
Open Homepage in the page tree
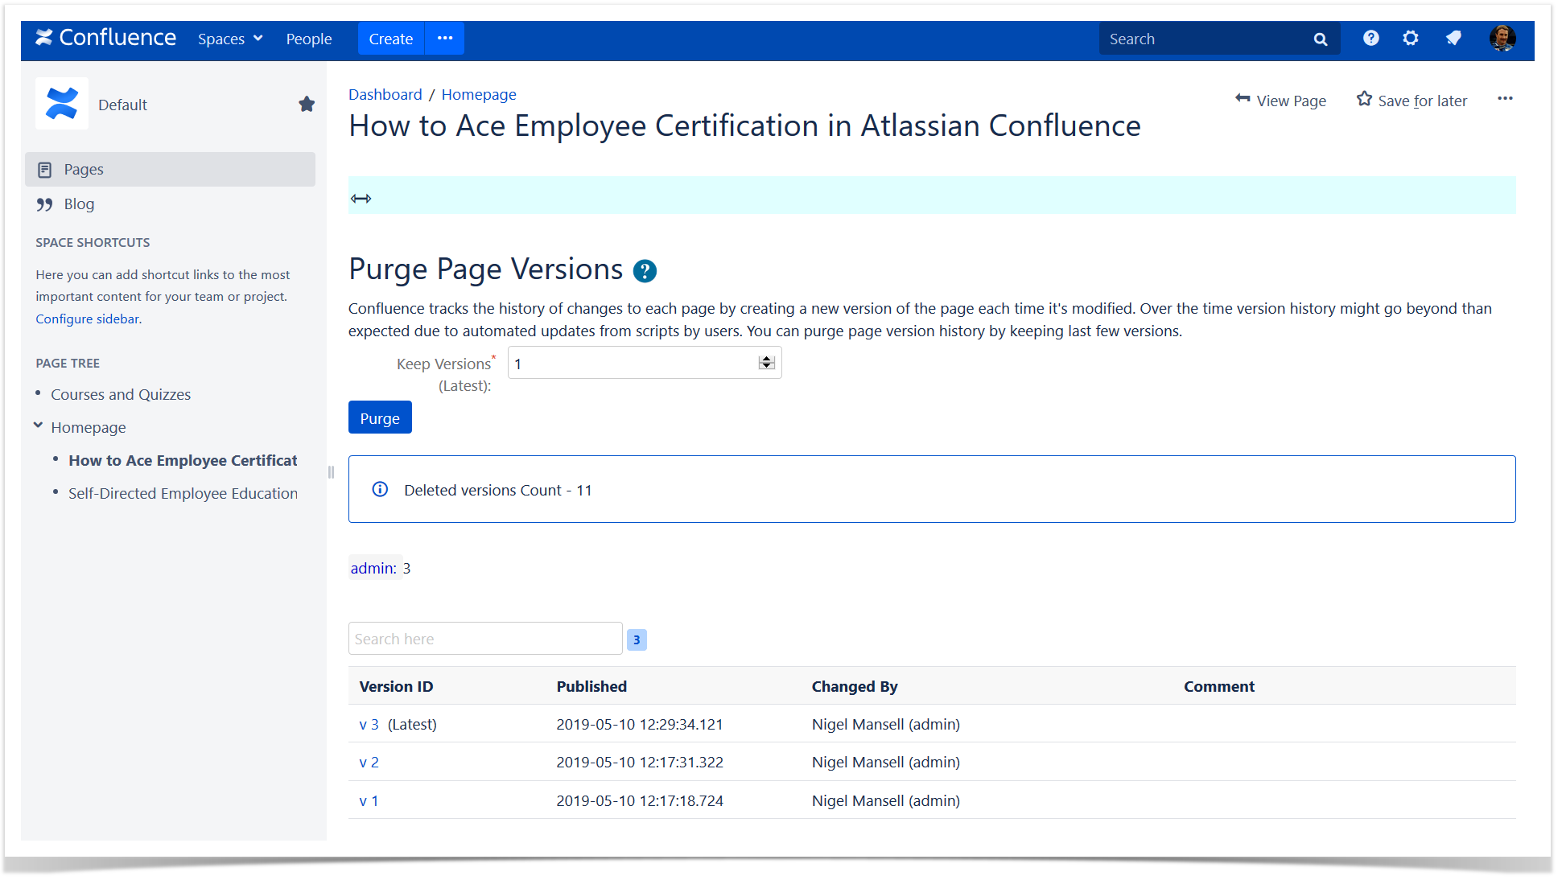tap(89, 427)
